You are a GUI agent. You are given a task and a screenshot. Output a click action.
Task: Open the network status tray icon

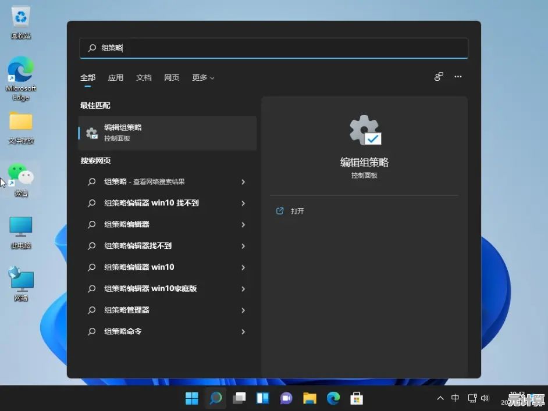[472, 398]
